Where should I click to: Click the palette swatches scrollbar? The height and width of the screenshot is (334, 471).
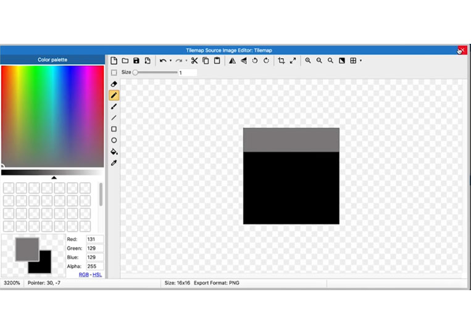(x=101, y=194)
